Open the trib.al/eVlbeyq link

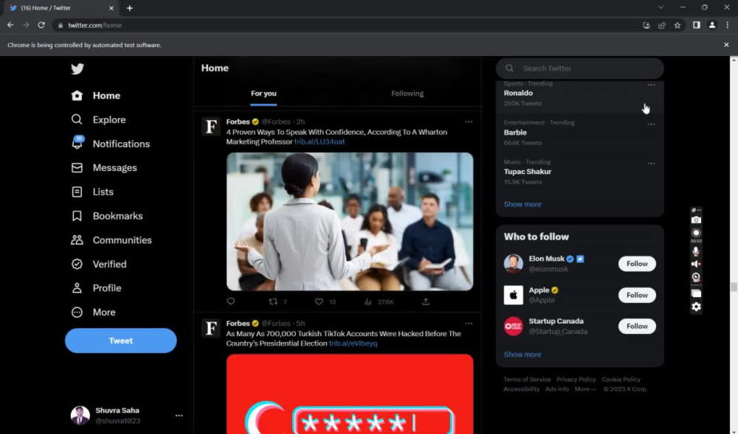coord(353,343)
